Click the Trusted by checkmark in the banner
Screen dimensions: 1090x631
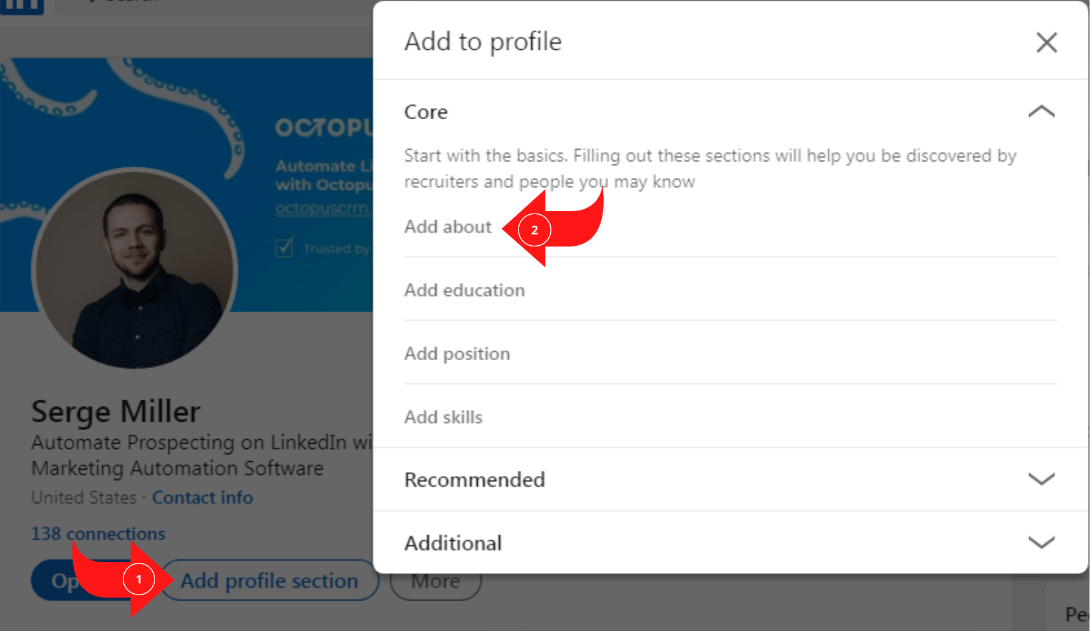[x=284, y=248]
